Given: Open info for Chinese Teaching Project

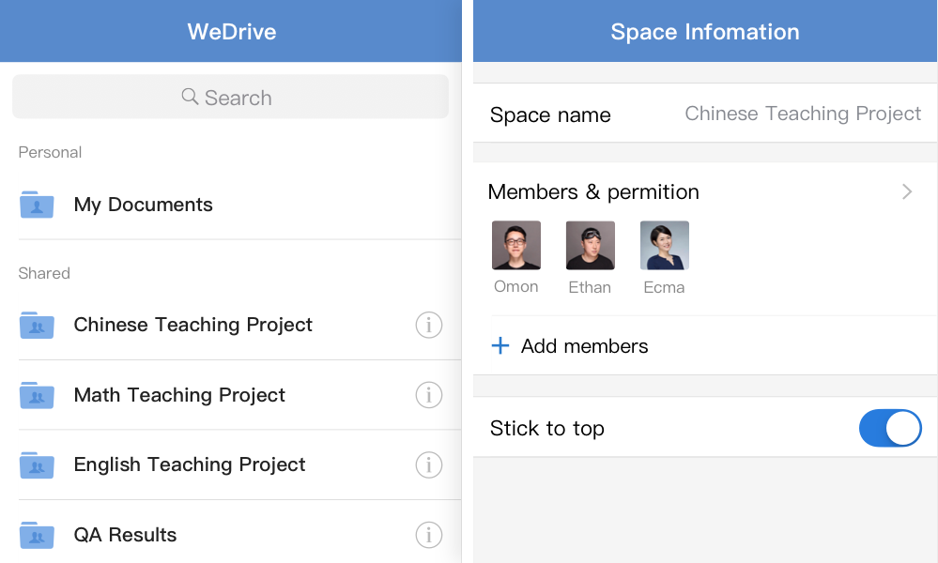Looking at the screenshot, I should click(428, 326).
